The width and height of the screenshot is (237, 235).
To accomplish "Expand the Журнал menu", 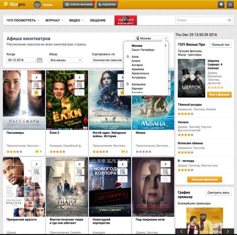I will point(54,20).
